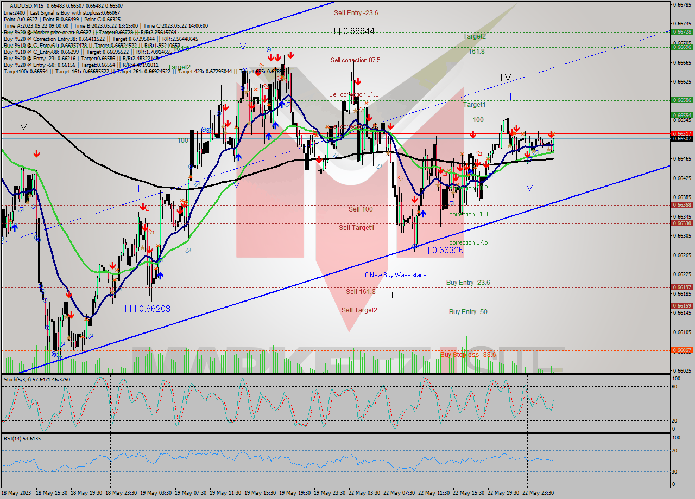Click the red 0.66517 price tag
The width and height of the screenshot is (695, 499).
pyautogui.click(x=682, y=133)
